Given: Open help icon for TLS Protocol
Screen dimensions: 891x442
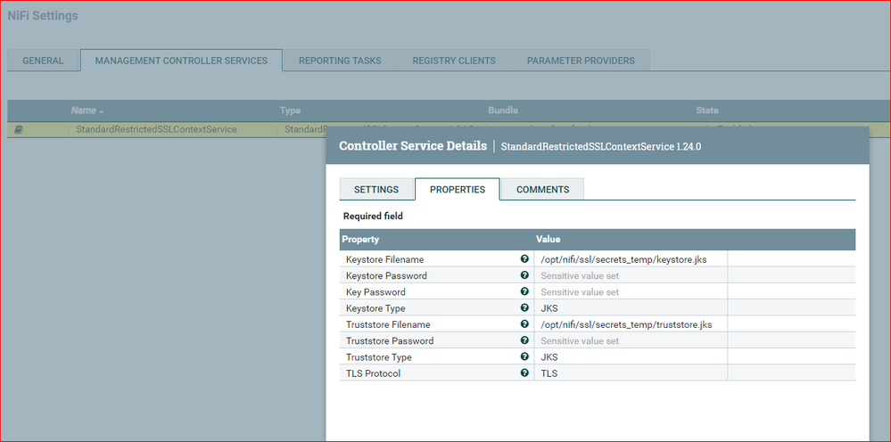Looking at the screenshot, I should (524, 373).
